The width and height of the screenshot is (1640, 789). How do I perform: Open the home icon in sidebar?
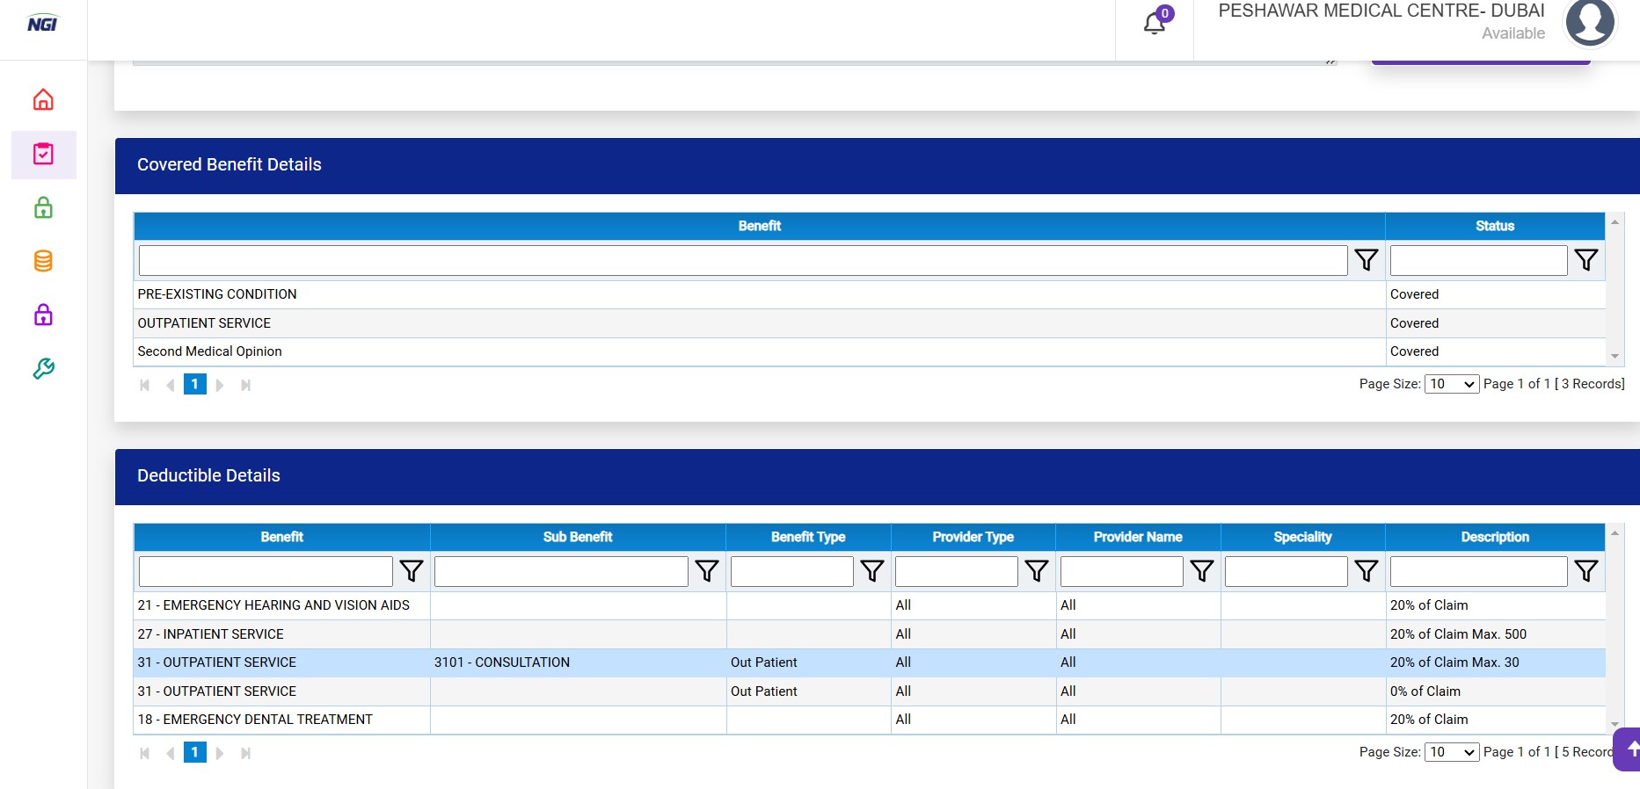coord(43,100)
